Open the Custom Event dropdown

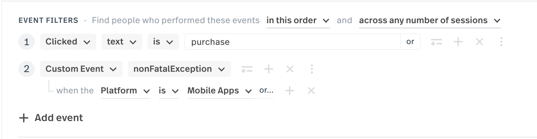[x=81, y=69]
